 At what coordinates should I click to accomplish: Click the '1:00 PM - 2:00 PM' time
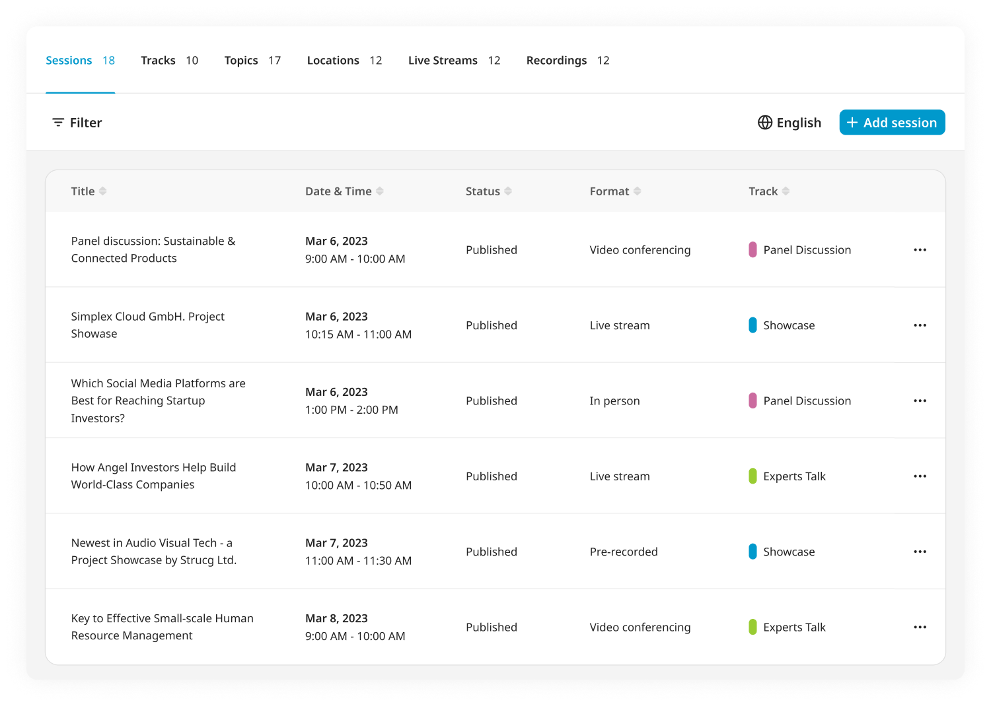(x=351, y=410)
